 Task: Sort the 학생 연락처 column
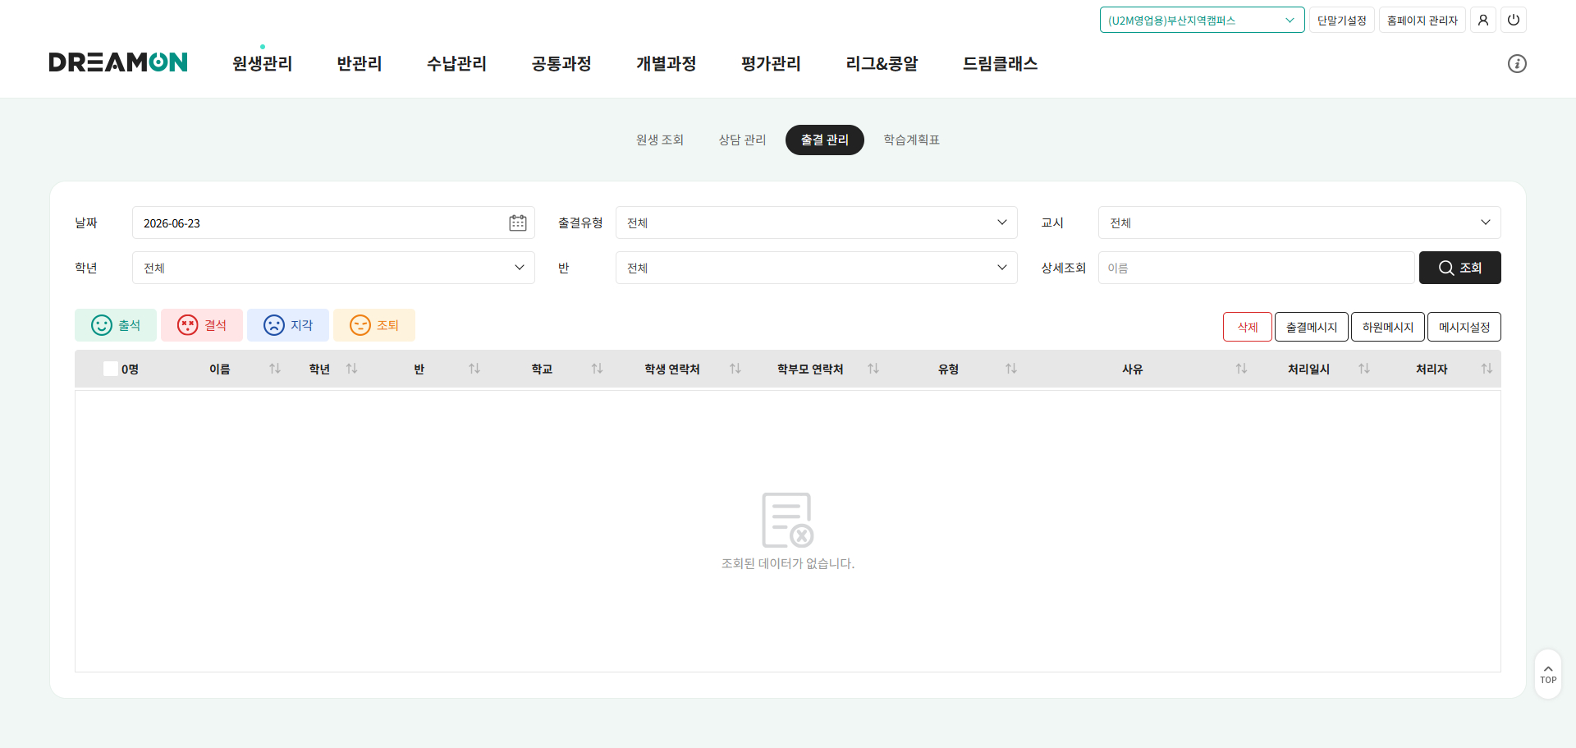click(x=735, y=369)
